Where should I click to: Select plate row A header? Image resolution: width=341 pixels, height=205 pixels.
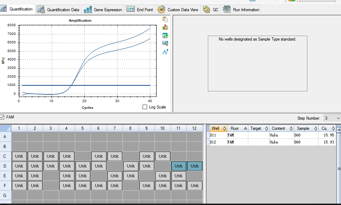pyautogui.click(x=5, y=137)
